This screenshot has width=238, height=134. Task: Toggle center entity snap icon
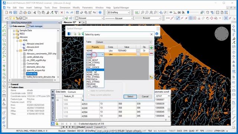tap(190, 18)
